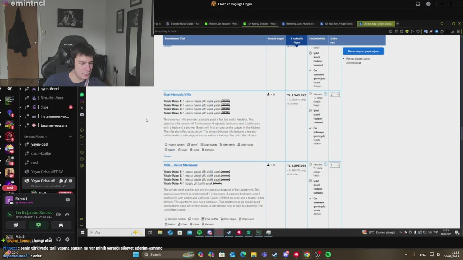Click the YENİ unread pill in server list

pyautogui.click(x=9, y=188)
